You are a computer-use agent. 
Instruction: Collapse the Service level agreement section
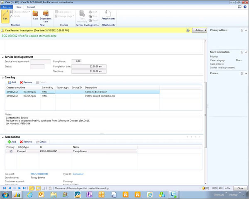click(2, 57)
